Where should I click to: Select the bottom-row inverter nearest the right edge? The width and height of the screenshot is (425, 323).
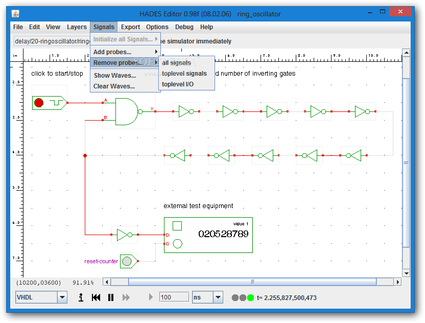[x=353, y=155]
